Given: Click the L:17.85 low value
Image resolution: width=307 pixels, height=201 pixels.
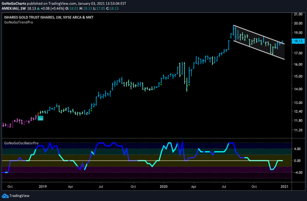Looking at the screenshot, I should click(x=99, y=8).
